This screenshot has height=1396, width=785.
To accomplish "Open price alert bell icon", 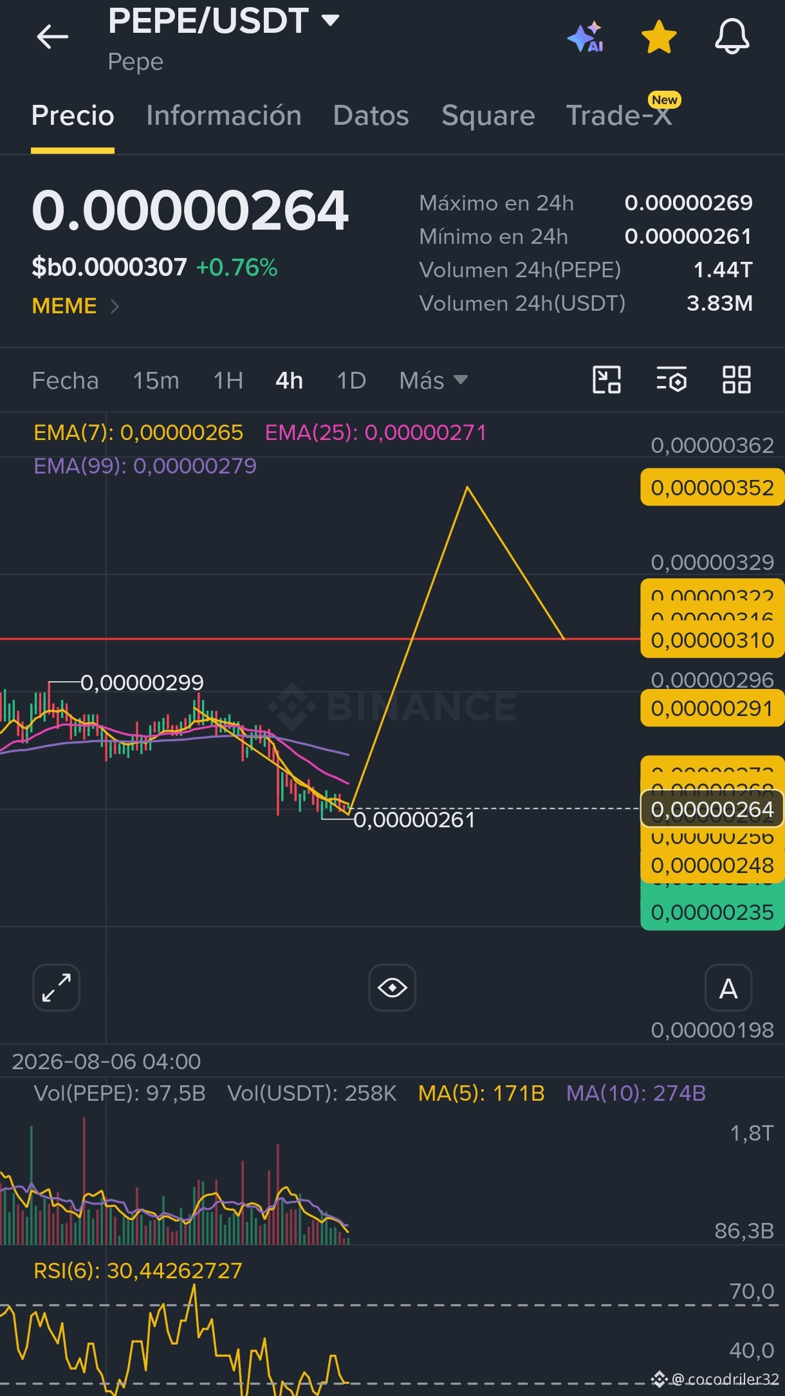I will [x=732, y=37].
